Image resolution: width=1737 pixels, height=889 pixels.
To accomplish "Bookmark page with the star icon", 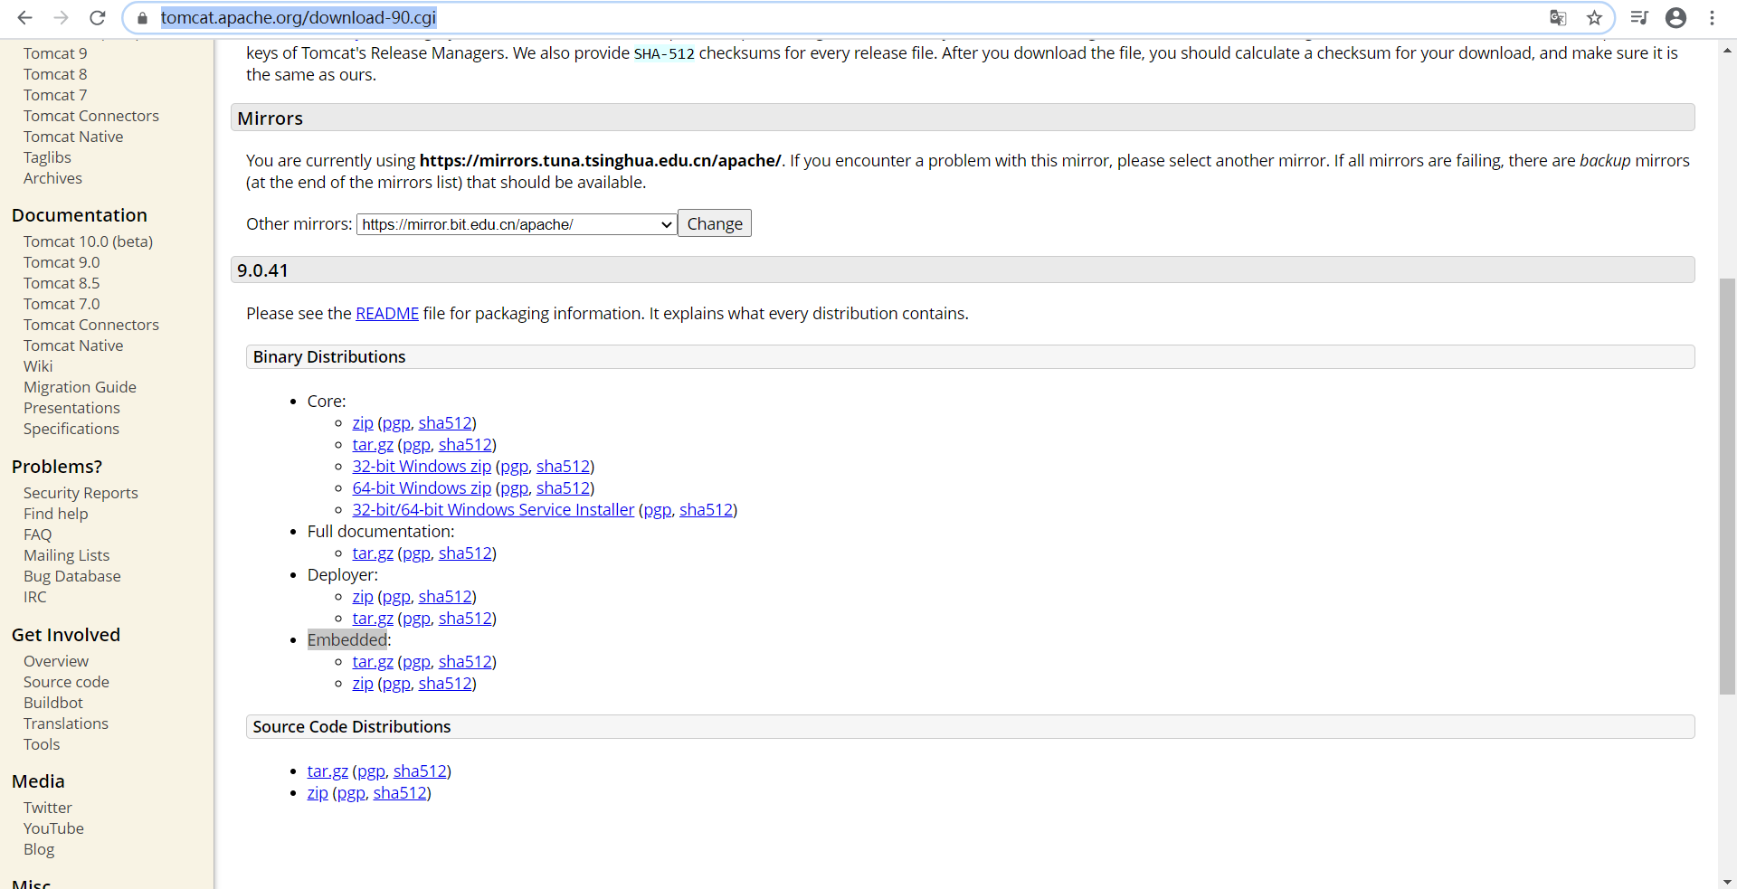I will (x=1594, y=18).
